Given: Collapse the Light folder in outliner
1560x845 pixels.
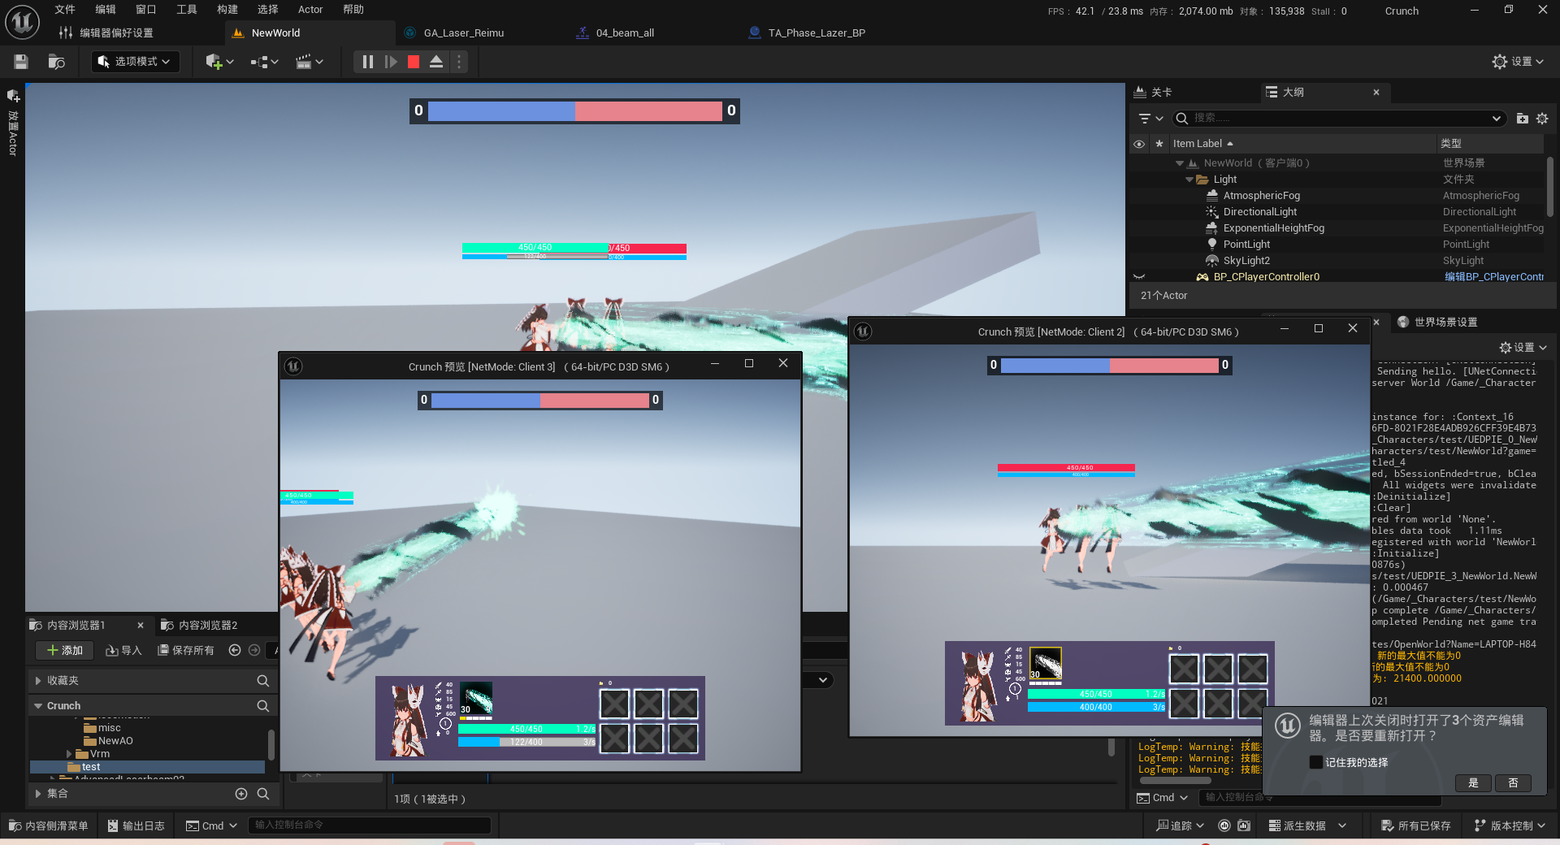Looking at the screenshot, I should tap(1189, 180).
